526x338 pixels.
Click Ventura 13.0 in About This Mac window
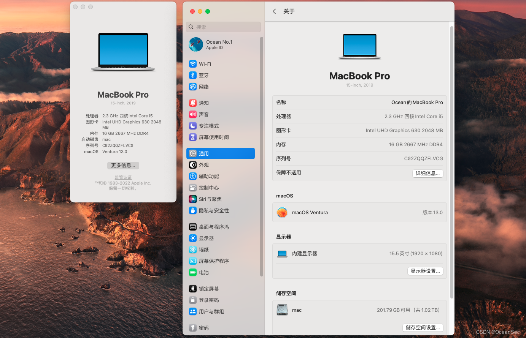pos(115,152)
